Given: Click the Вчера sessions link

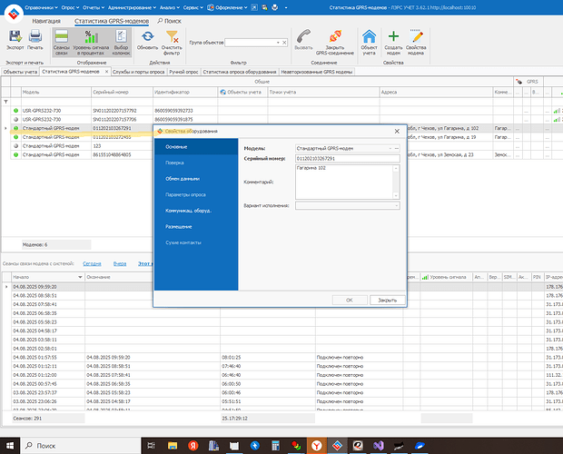Looking at the screenshot, I should click(120, 263).
